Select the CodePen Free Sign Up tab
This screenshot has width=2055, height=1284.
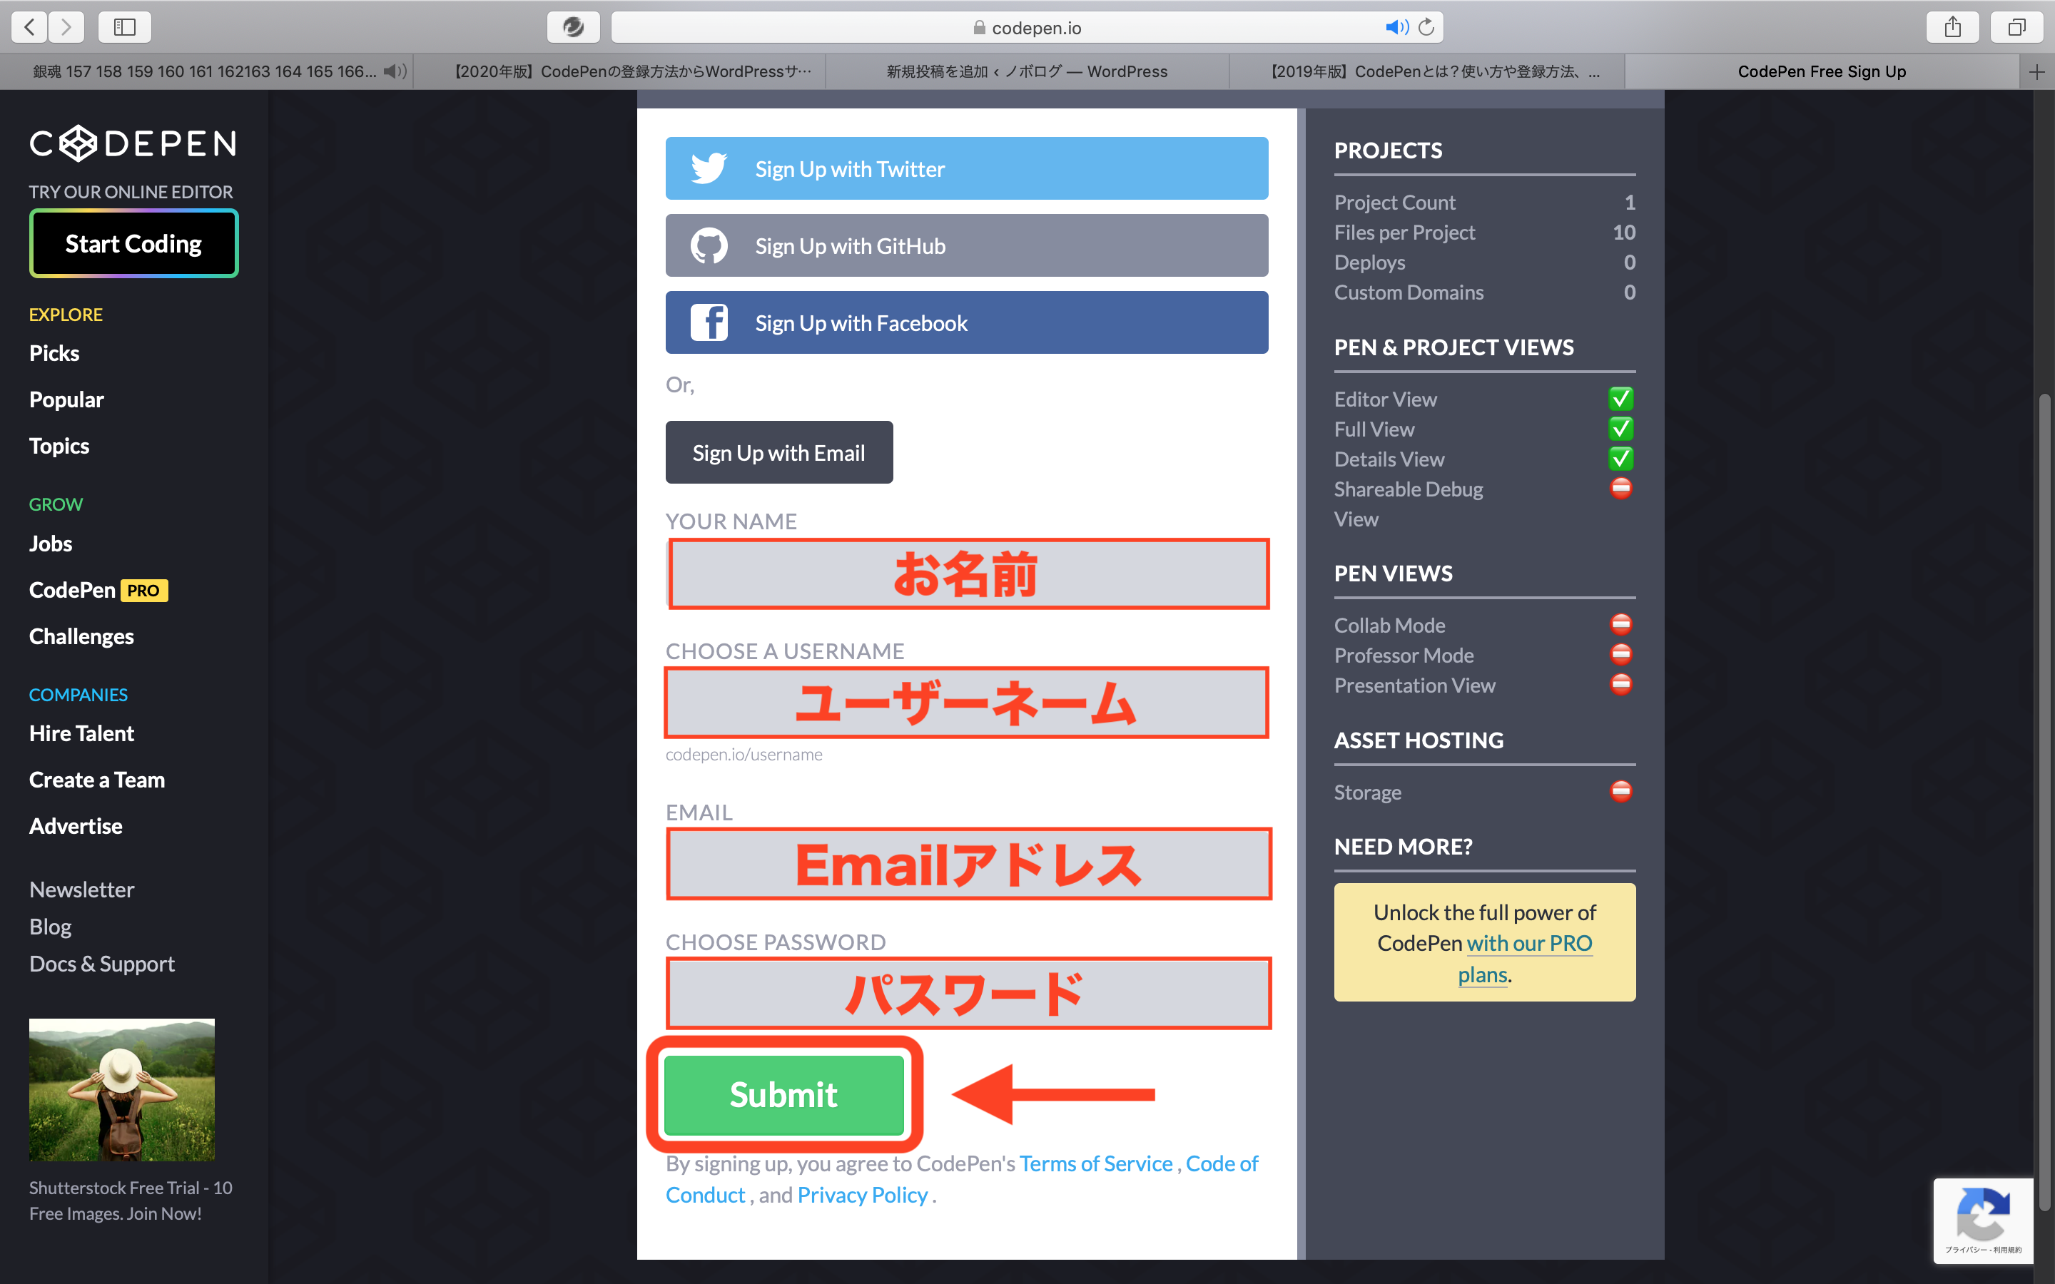(1822, 72)
